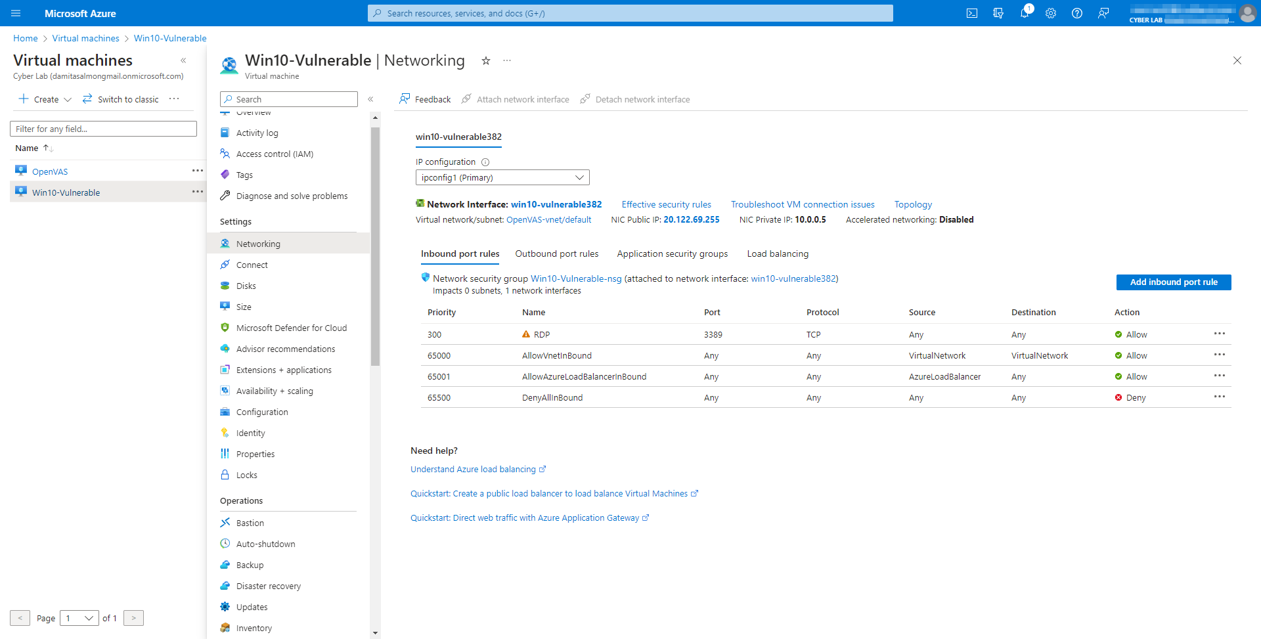The image size is (1261, 639).
Task: Open Troubleshoot VM connection issues link
Action: tap(803, 204)
